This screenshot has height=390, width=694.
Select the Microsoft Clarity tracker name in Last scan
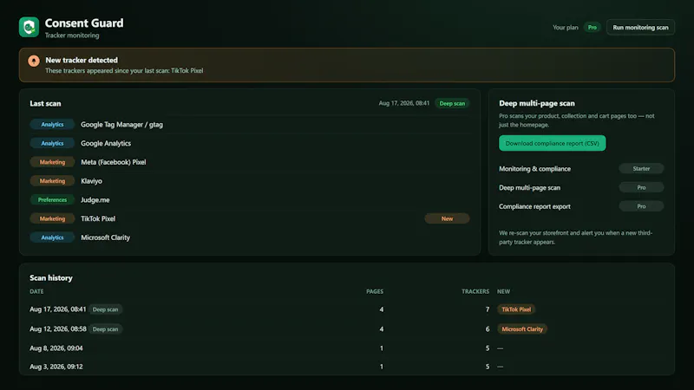tap(105, 237)
